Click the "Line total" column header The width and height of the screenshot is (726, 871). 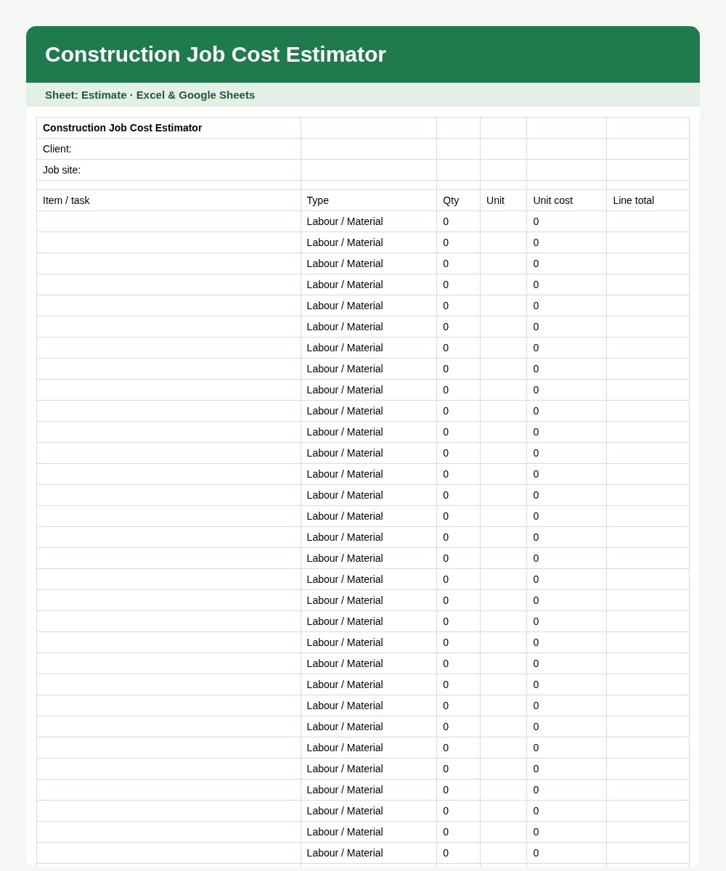[x=648, y=200]
